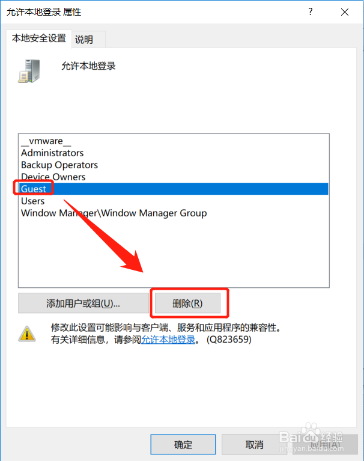Close the properties dialog with X

[x=345, y=12]
